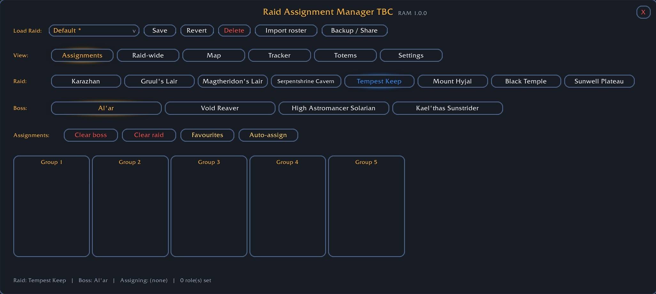656x294 pixels.
Task: Select the Tempest Keep raid
Action: [x=379, y=81]
